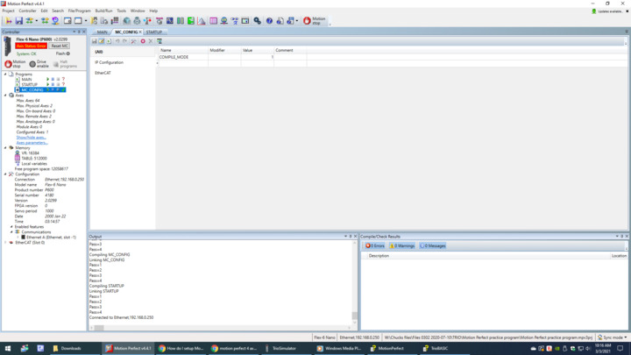Open the Sync mode dropdown in status bar

pos(613,337)
